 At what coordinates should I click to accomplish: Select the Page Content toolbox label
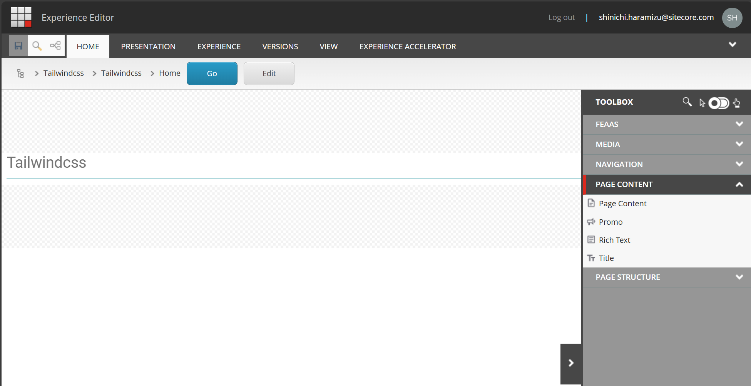tap(622, 204)
